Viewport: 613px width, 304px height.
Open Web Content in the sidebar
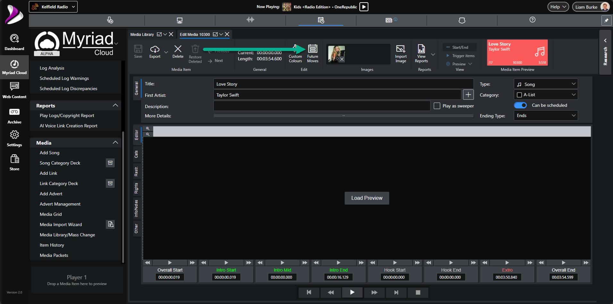14,90
